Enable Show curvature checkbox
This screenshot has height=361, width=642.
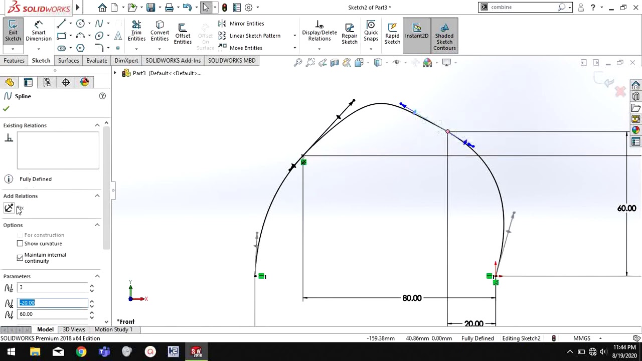tap(20, 244)
